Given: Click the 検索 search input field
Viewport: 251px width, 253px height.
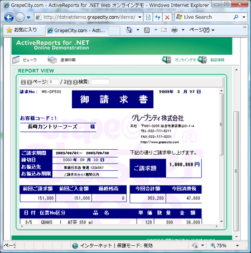Looking at the screenshot, I should coord(100,82).
